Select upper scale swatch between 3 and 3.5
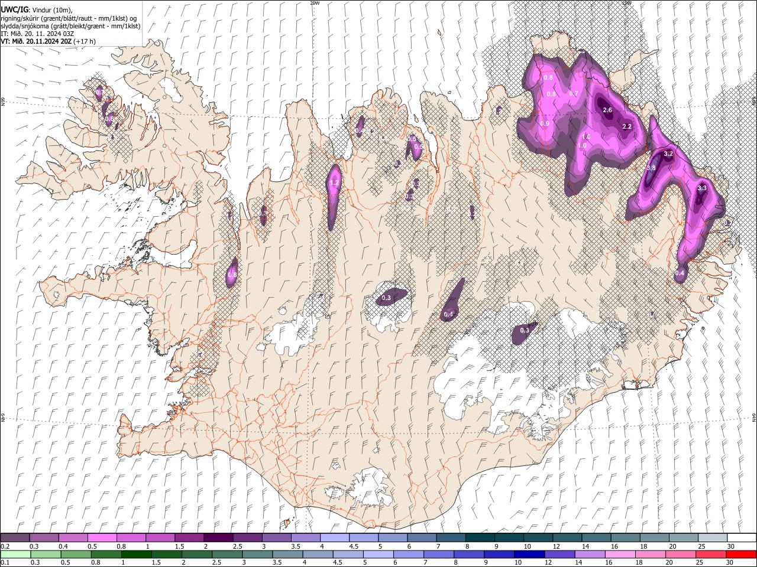757x567 pixels. pos(276,538)
